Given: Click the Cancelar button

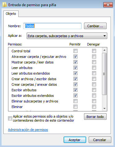Looking at the screenshot, I should (x=100, y=140).
